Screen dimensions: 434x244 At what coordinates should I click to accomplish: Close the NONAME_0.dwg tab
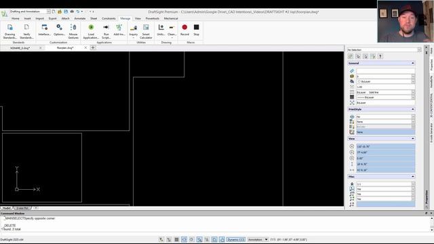click(x=41, y=48)
